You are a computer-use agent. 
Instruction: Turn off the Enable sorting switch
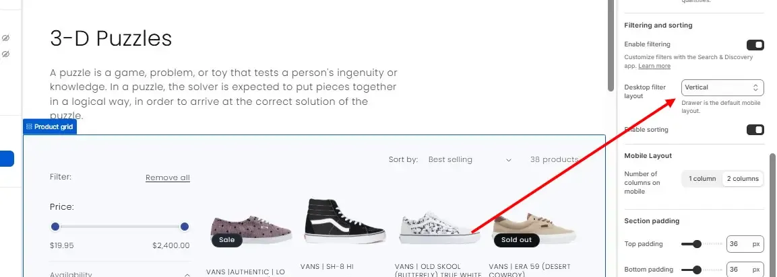(755, 130)
